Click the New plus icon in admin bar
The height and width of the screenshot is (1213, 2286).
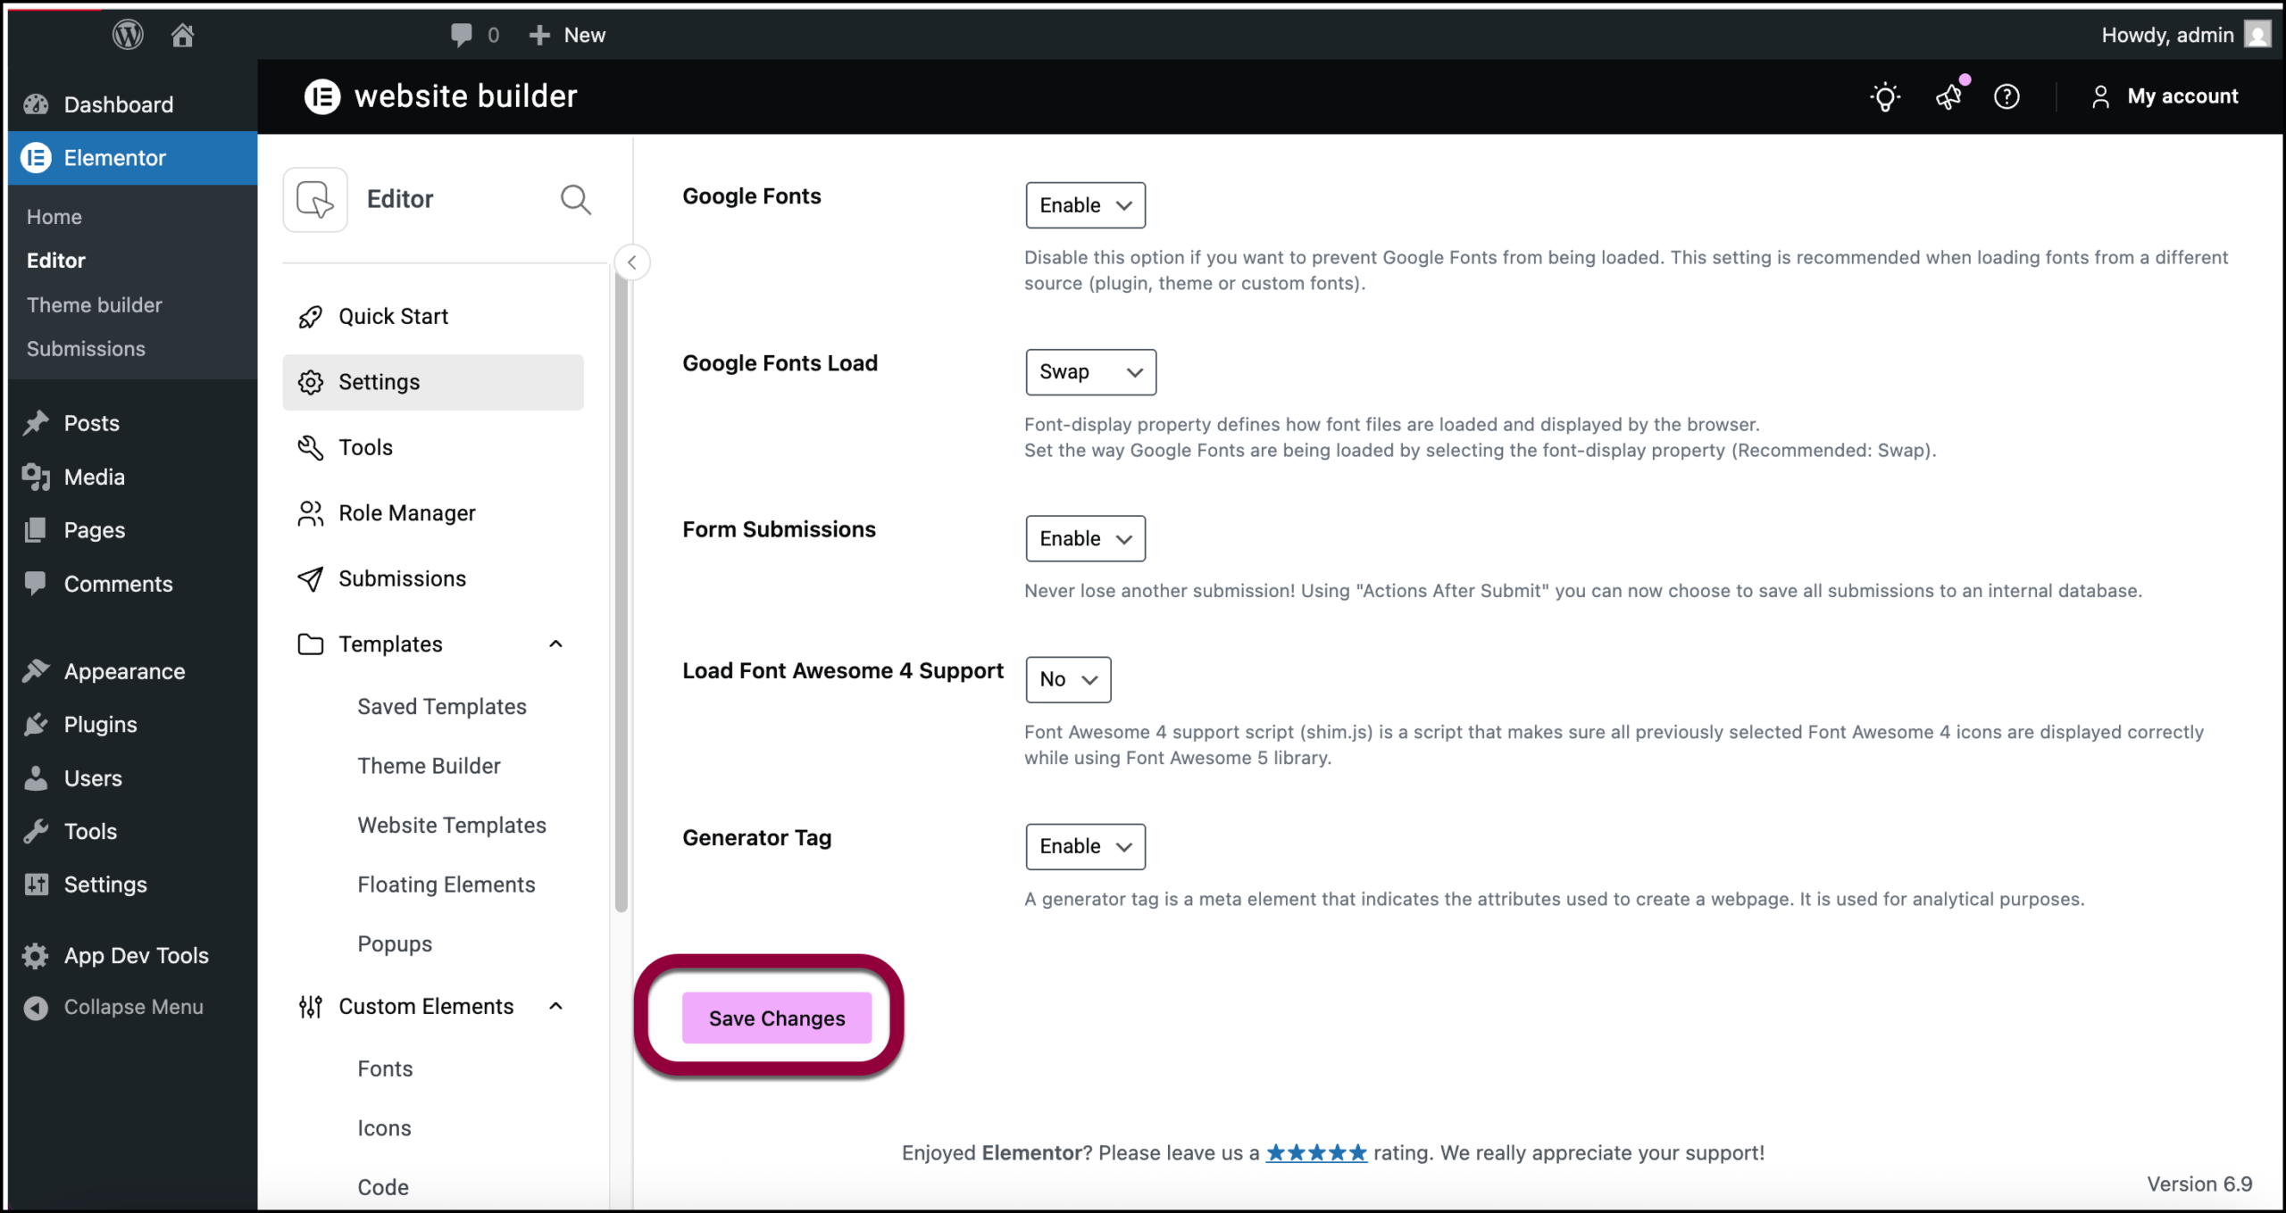(539, 35)
